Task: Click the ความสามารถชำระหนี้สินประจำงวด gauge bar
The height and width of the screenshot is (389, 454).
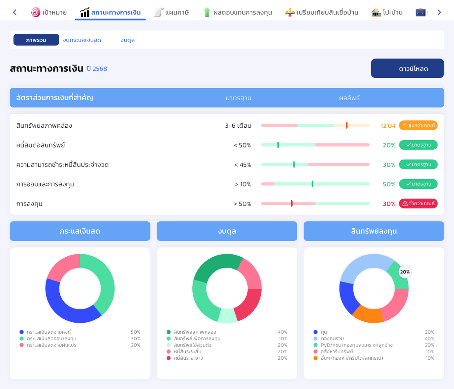Action: tap(315, 164)
